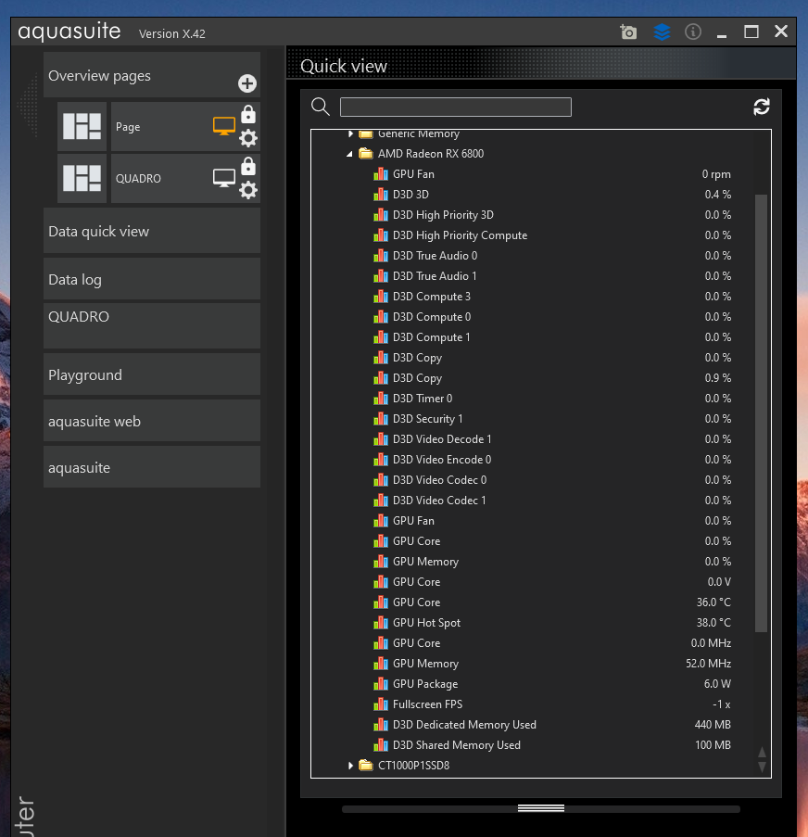This screenshot has width=808, height=837.
Task: Click the vertical scrollbar in sensor list
Action: (762, 412)
